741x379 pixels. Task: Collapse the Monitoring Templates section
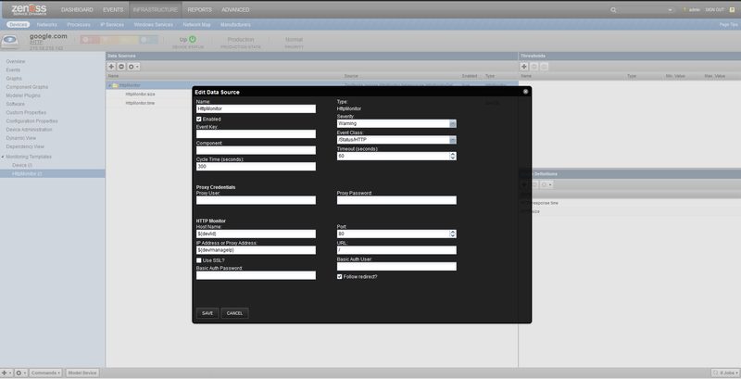pos(3,157)
